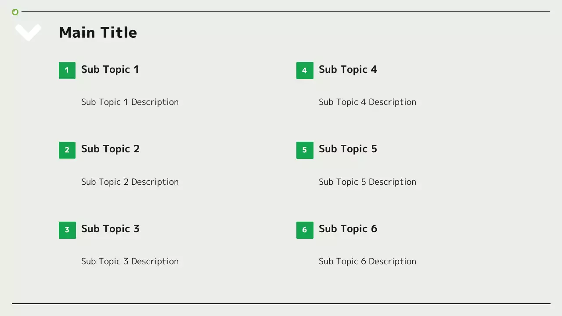562x316 pixels.
Task: Click the white chevron icon beside Main Title
Action: (28, 32)
